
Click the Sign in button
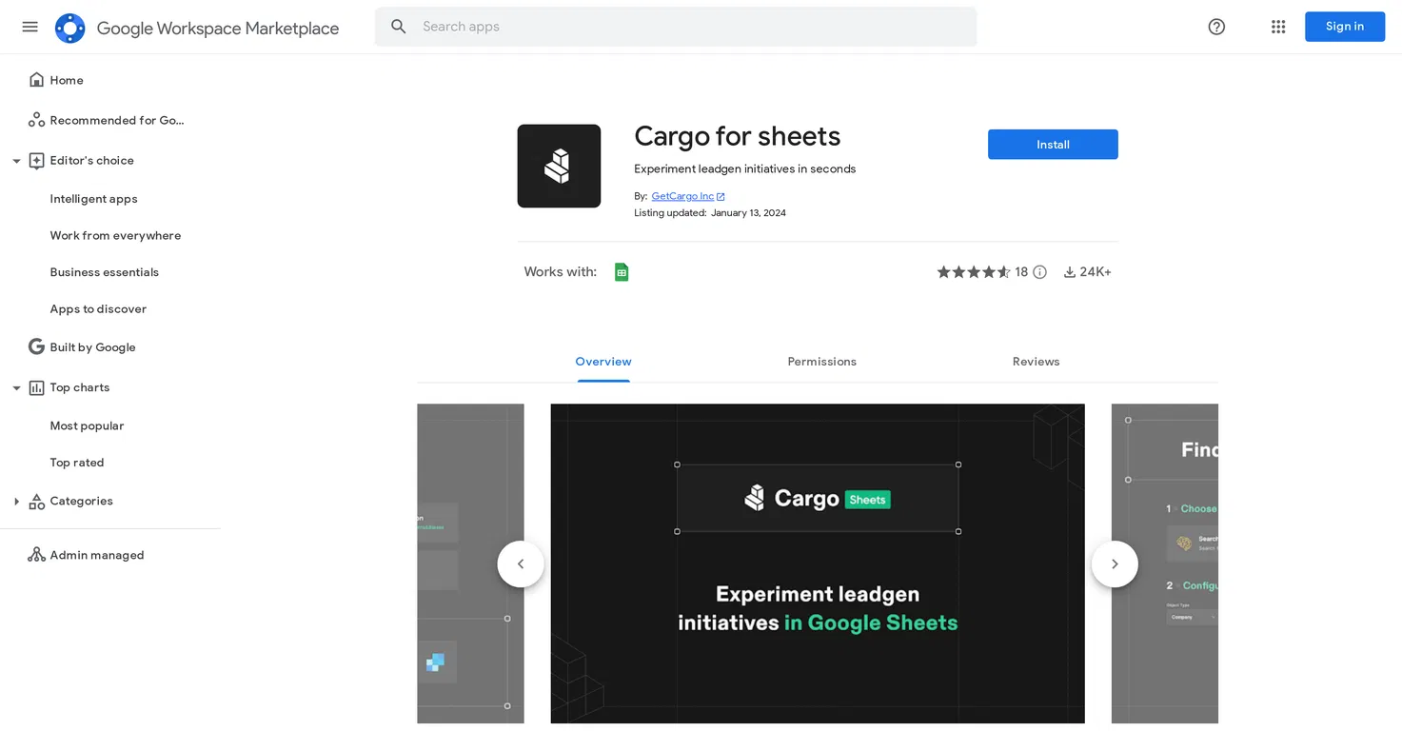(x=1344, y=27)
